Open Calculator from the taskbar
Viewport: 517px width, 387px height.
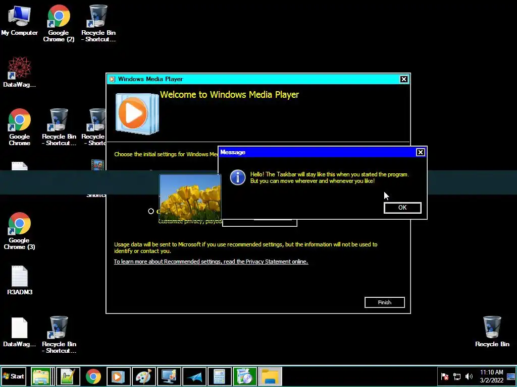[219, 376]
